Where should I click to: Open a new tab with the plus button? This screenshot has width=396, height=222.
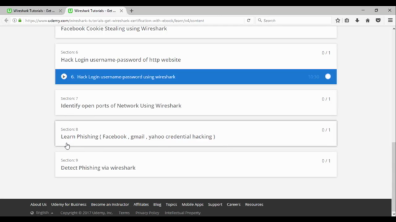click(x=131, y=11)
